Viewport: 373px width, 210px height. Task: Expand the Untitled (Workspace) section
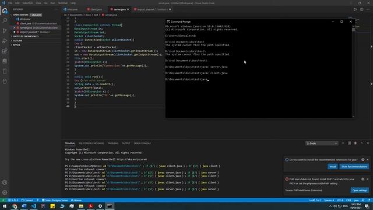[26, 36]
